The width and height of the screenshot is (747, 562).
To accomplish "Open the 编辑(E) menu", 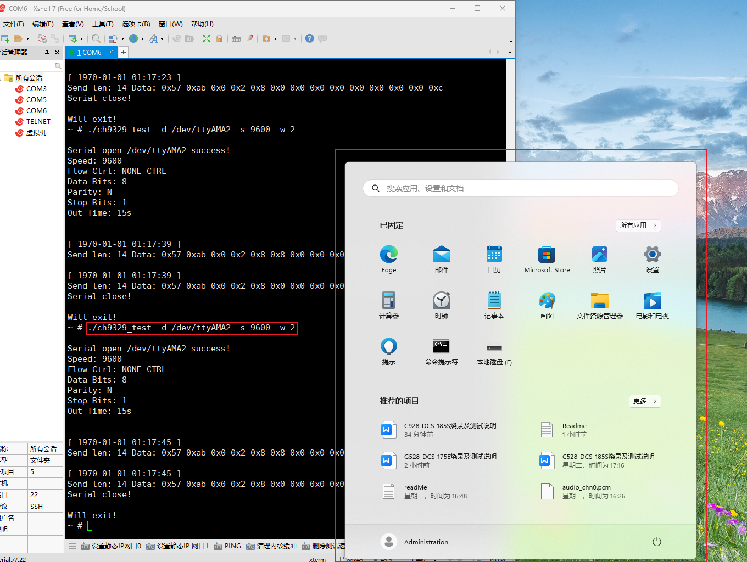I will click(43, 24).
